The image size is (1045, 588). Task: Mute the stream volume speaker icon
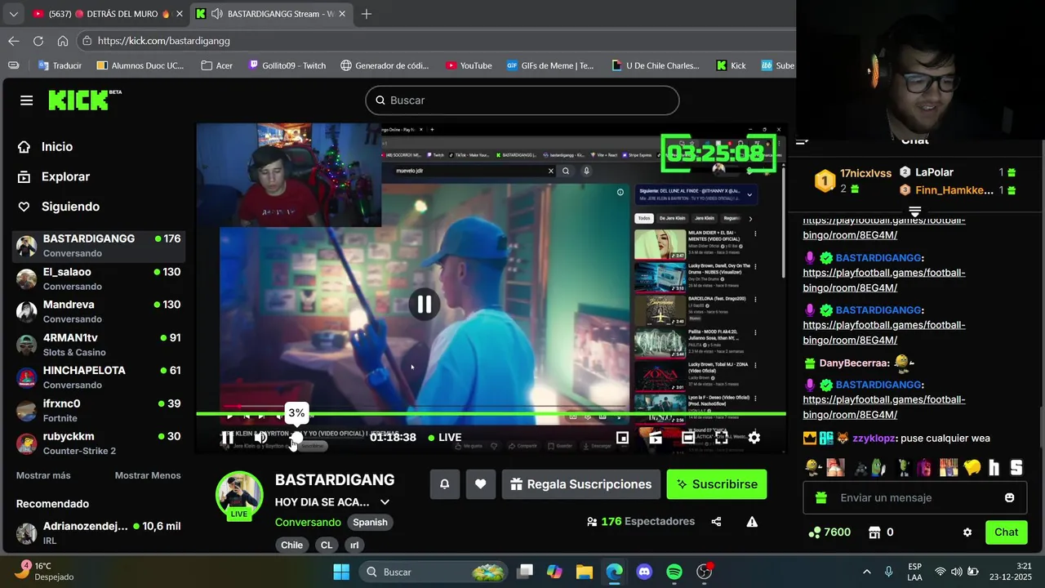(x=260, y=438)
